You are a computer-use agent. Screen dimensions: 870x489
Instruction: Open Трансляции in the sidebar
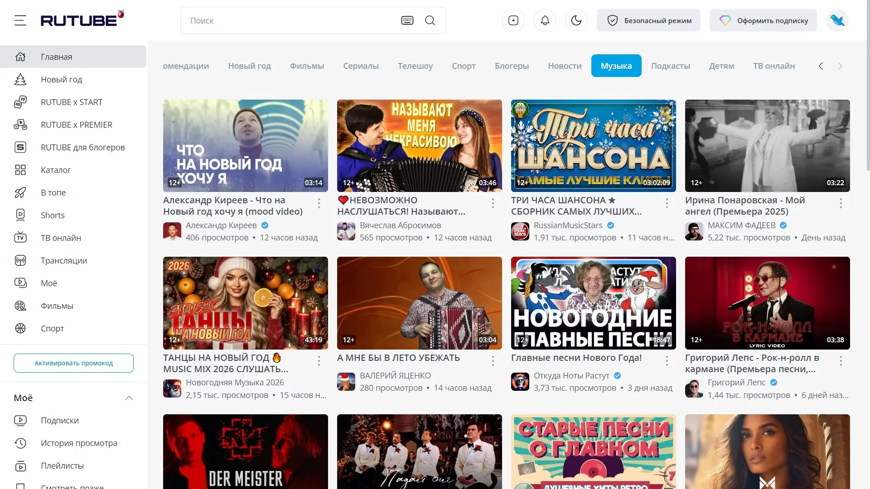click(63, 261)
